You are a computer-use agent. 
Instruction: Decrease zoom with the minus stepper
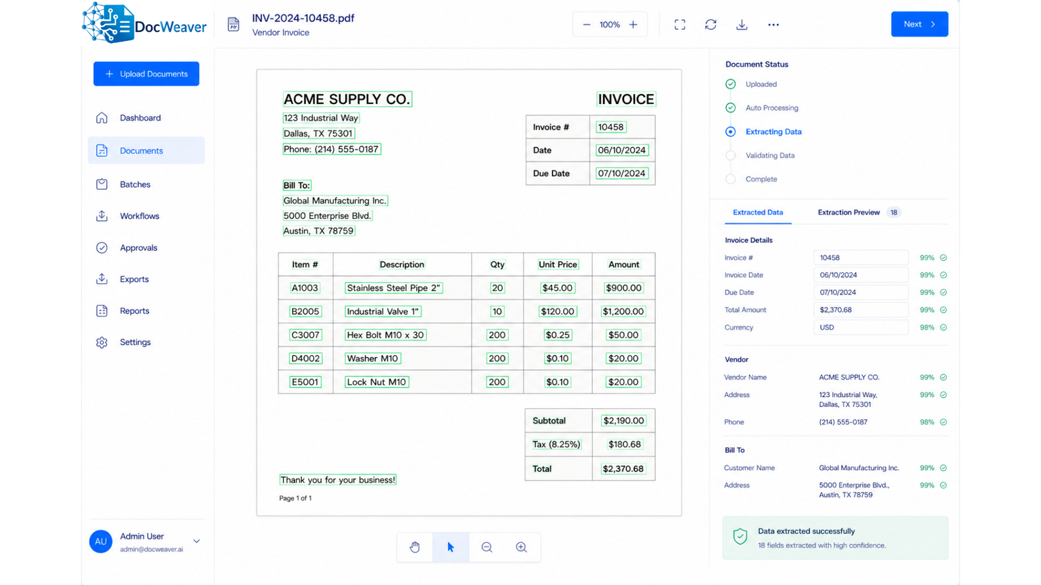pos(586,25)
